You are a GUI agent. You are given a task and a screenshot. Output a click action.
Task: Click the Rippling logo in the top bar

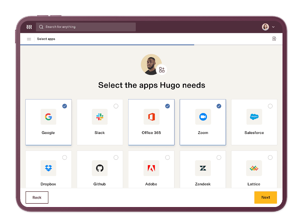[x=29, y=27]
